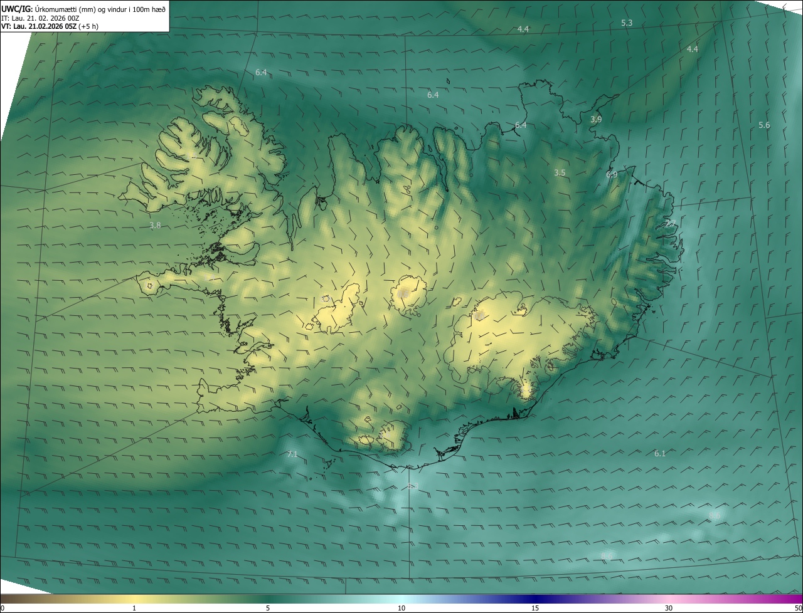
Task: Click the map value label '7.1'
Action: [292, 454]
